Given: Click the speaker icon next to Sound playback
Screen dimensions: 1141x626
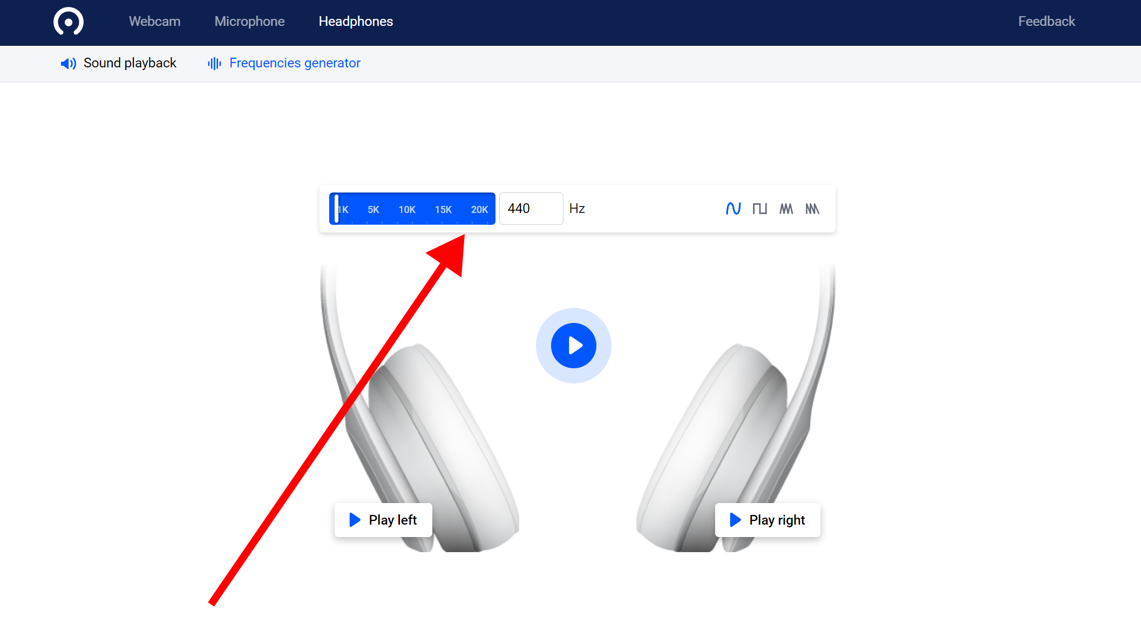Looking at the screenshot, I should click(68, 63).
